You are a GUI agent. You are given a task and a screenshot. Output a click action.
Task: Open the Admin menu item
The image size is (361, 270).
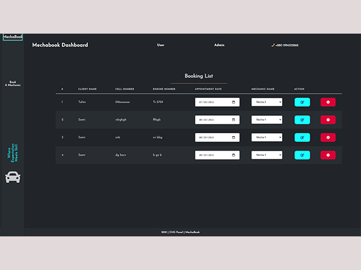[219, 45]
